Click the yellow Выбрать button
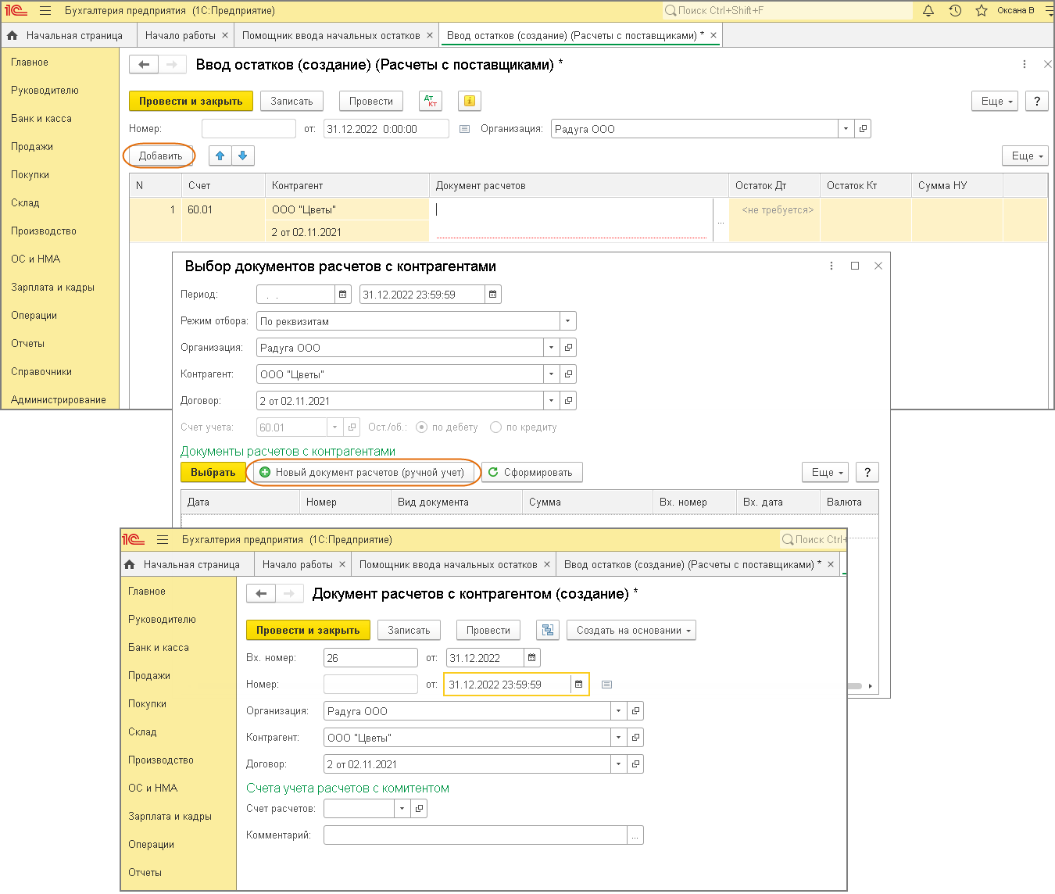1055x894 pixels. coord(213,472)
